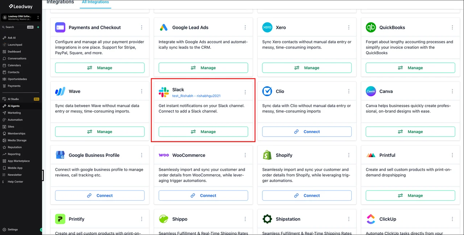Click the Slack logo icon

tap(164, 92)
